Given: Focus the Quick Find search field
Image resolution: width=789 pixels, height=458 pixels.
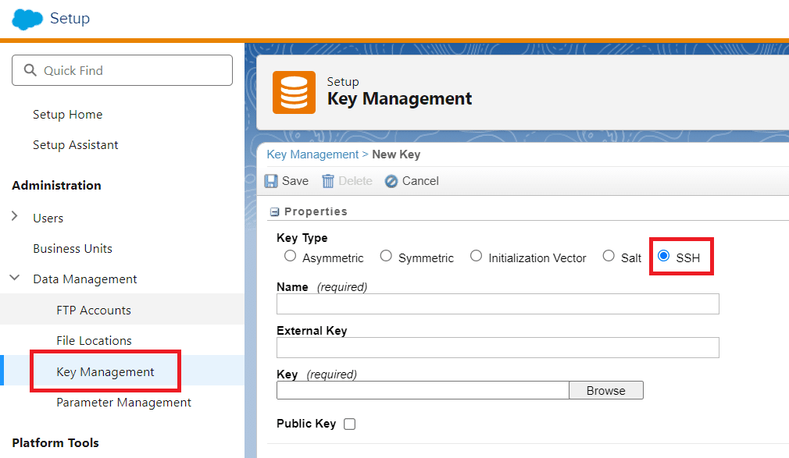Looking at the screenshot, I should click(123, 70).
